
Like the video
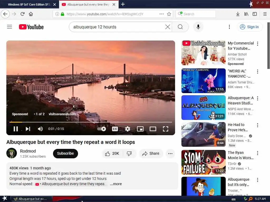coord(112,153)
